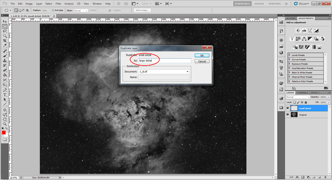The height and width of the screenshot is (180, 332).
Task: Expand Hue/Saturation Presets
Action: pos(290,68)
